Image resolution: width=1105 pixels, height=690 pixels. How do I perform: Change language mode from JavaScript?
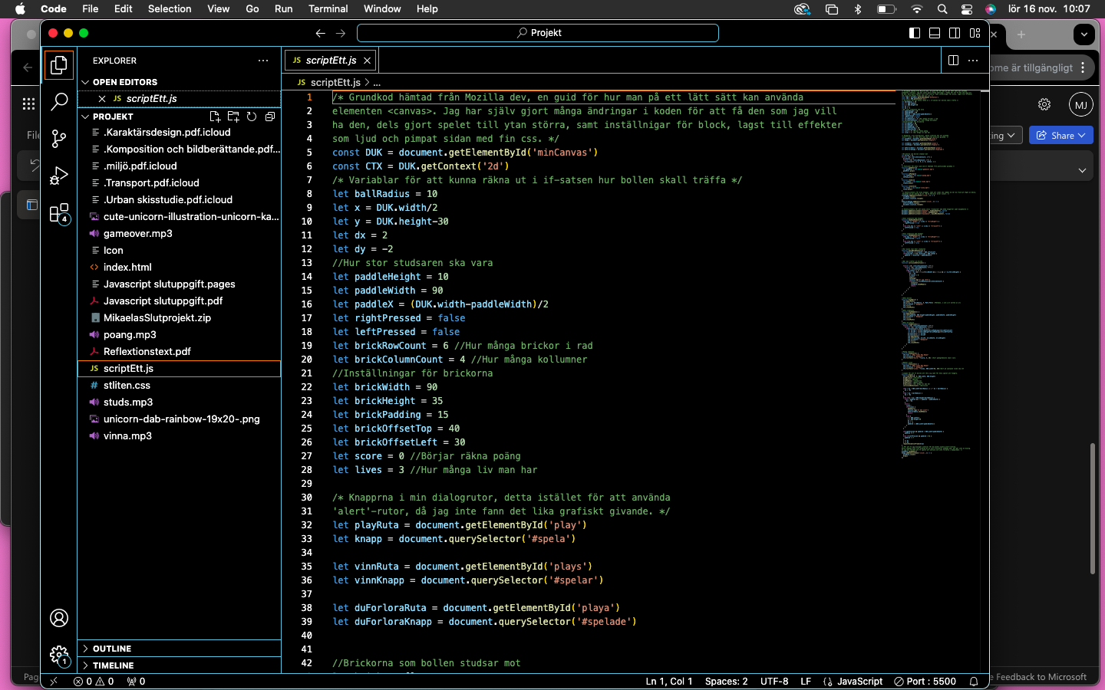coord(859,681)
